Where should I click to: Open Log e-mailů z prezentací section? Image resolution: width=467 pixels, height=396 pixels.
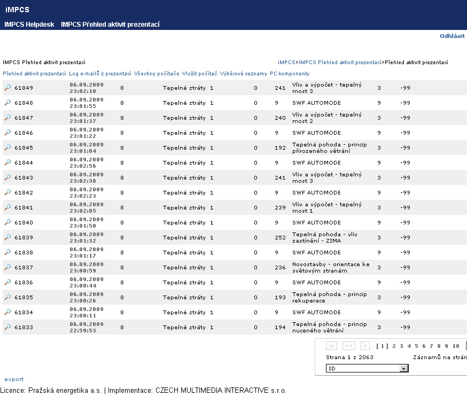point(100,74)
